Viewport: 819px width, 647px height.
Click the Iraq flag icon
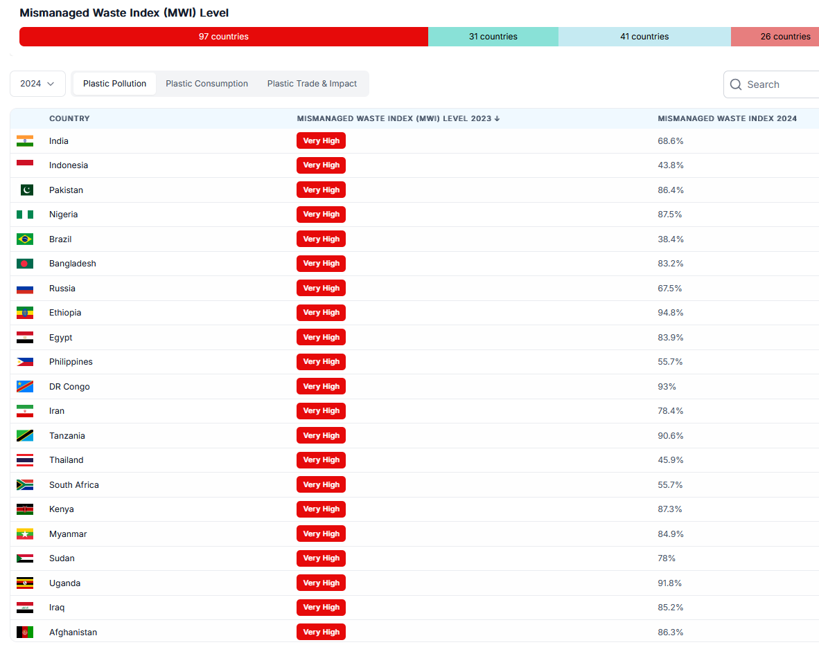click(x=24, y=608)
